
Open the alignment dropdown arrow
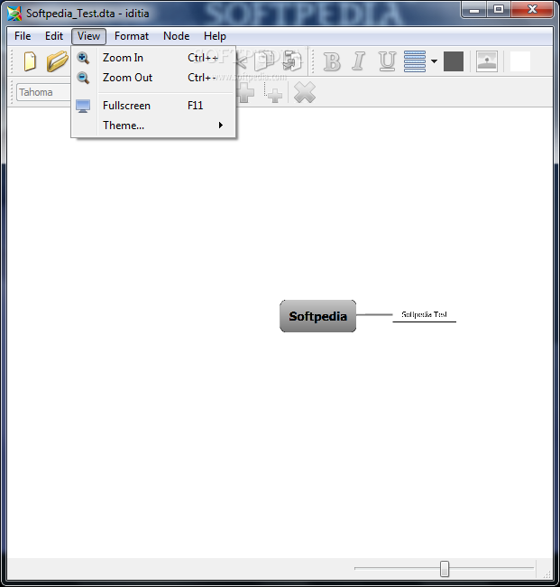pyautogui.click(x=434, y=61)
